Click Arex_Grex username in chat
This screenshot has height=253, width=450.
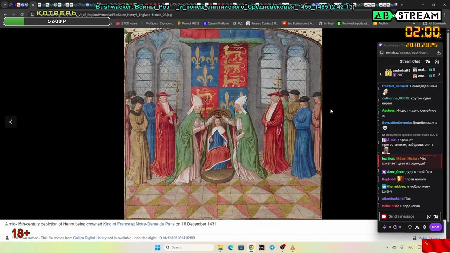[x=396, y=172]
